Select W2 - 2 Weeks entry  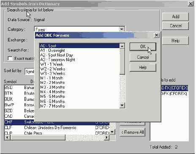[79, 69]
